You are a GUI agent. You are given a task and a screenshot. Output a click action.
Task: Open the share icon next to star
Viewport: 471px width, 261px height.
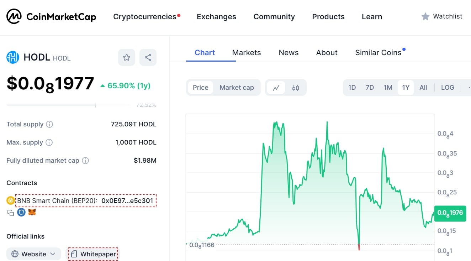point(148,57)
